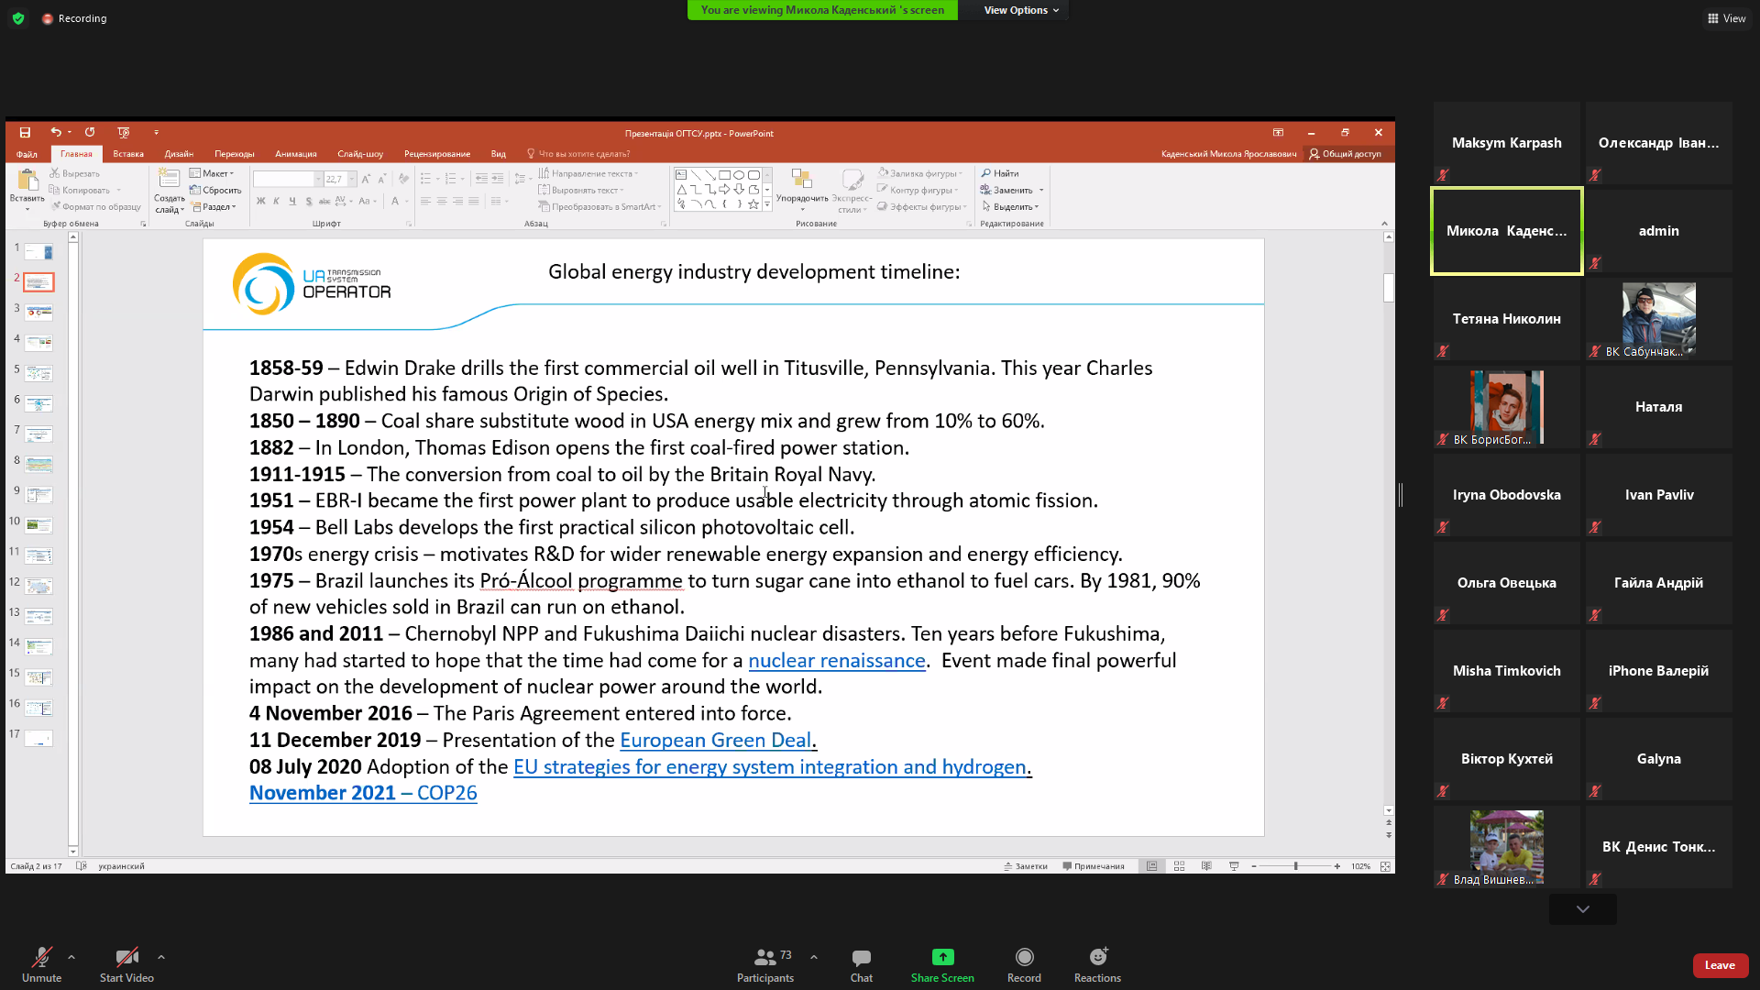Viewport: 1760px width, 990px height.
Task: Expand audio settings caret beside Unmute
Action: pyautogui.click(x=71, y=957)
